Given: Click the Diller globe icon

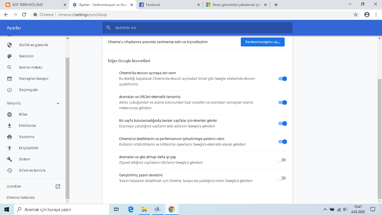Looking at the screenshot, I should click(x=10, y=114).
